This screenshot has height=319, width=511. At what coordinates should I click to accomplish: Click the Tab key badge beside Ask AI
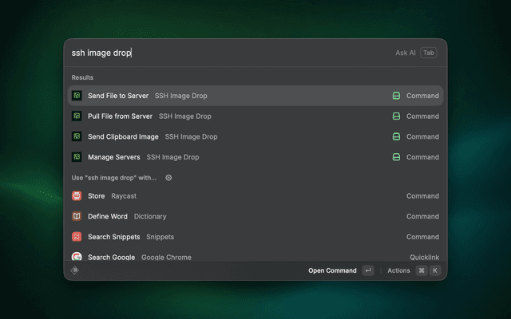tap(429, 53)
